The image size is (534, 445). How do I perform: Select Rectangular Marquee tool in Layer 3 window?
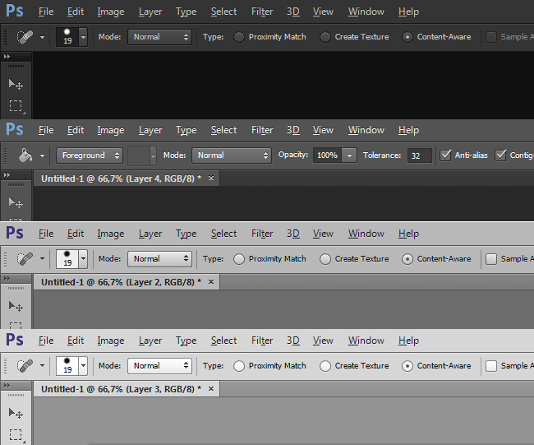point(16,435)
